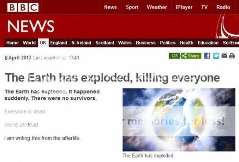The height and width of the screenshot is (162, 239).
Task: Click the exploding Earth article image
Action: click(x=179, y=120)
